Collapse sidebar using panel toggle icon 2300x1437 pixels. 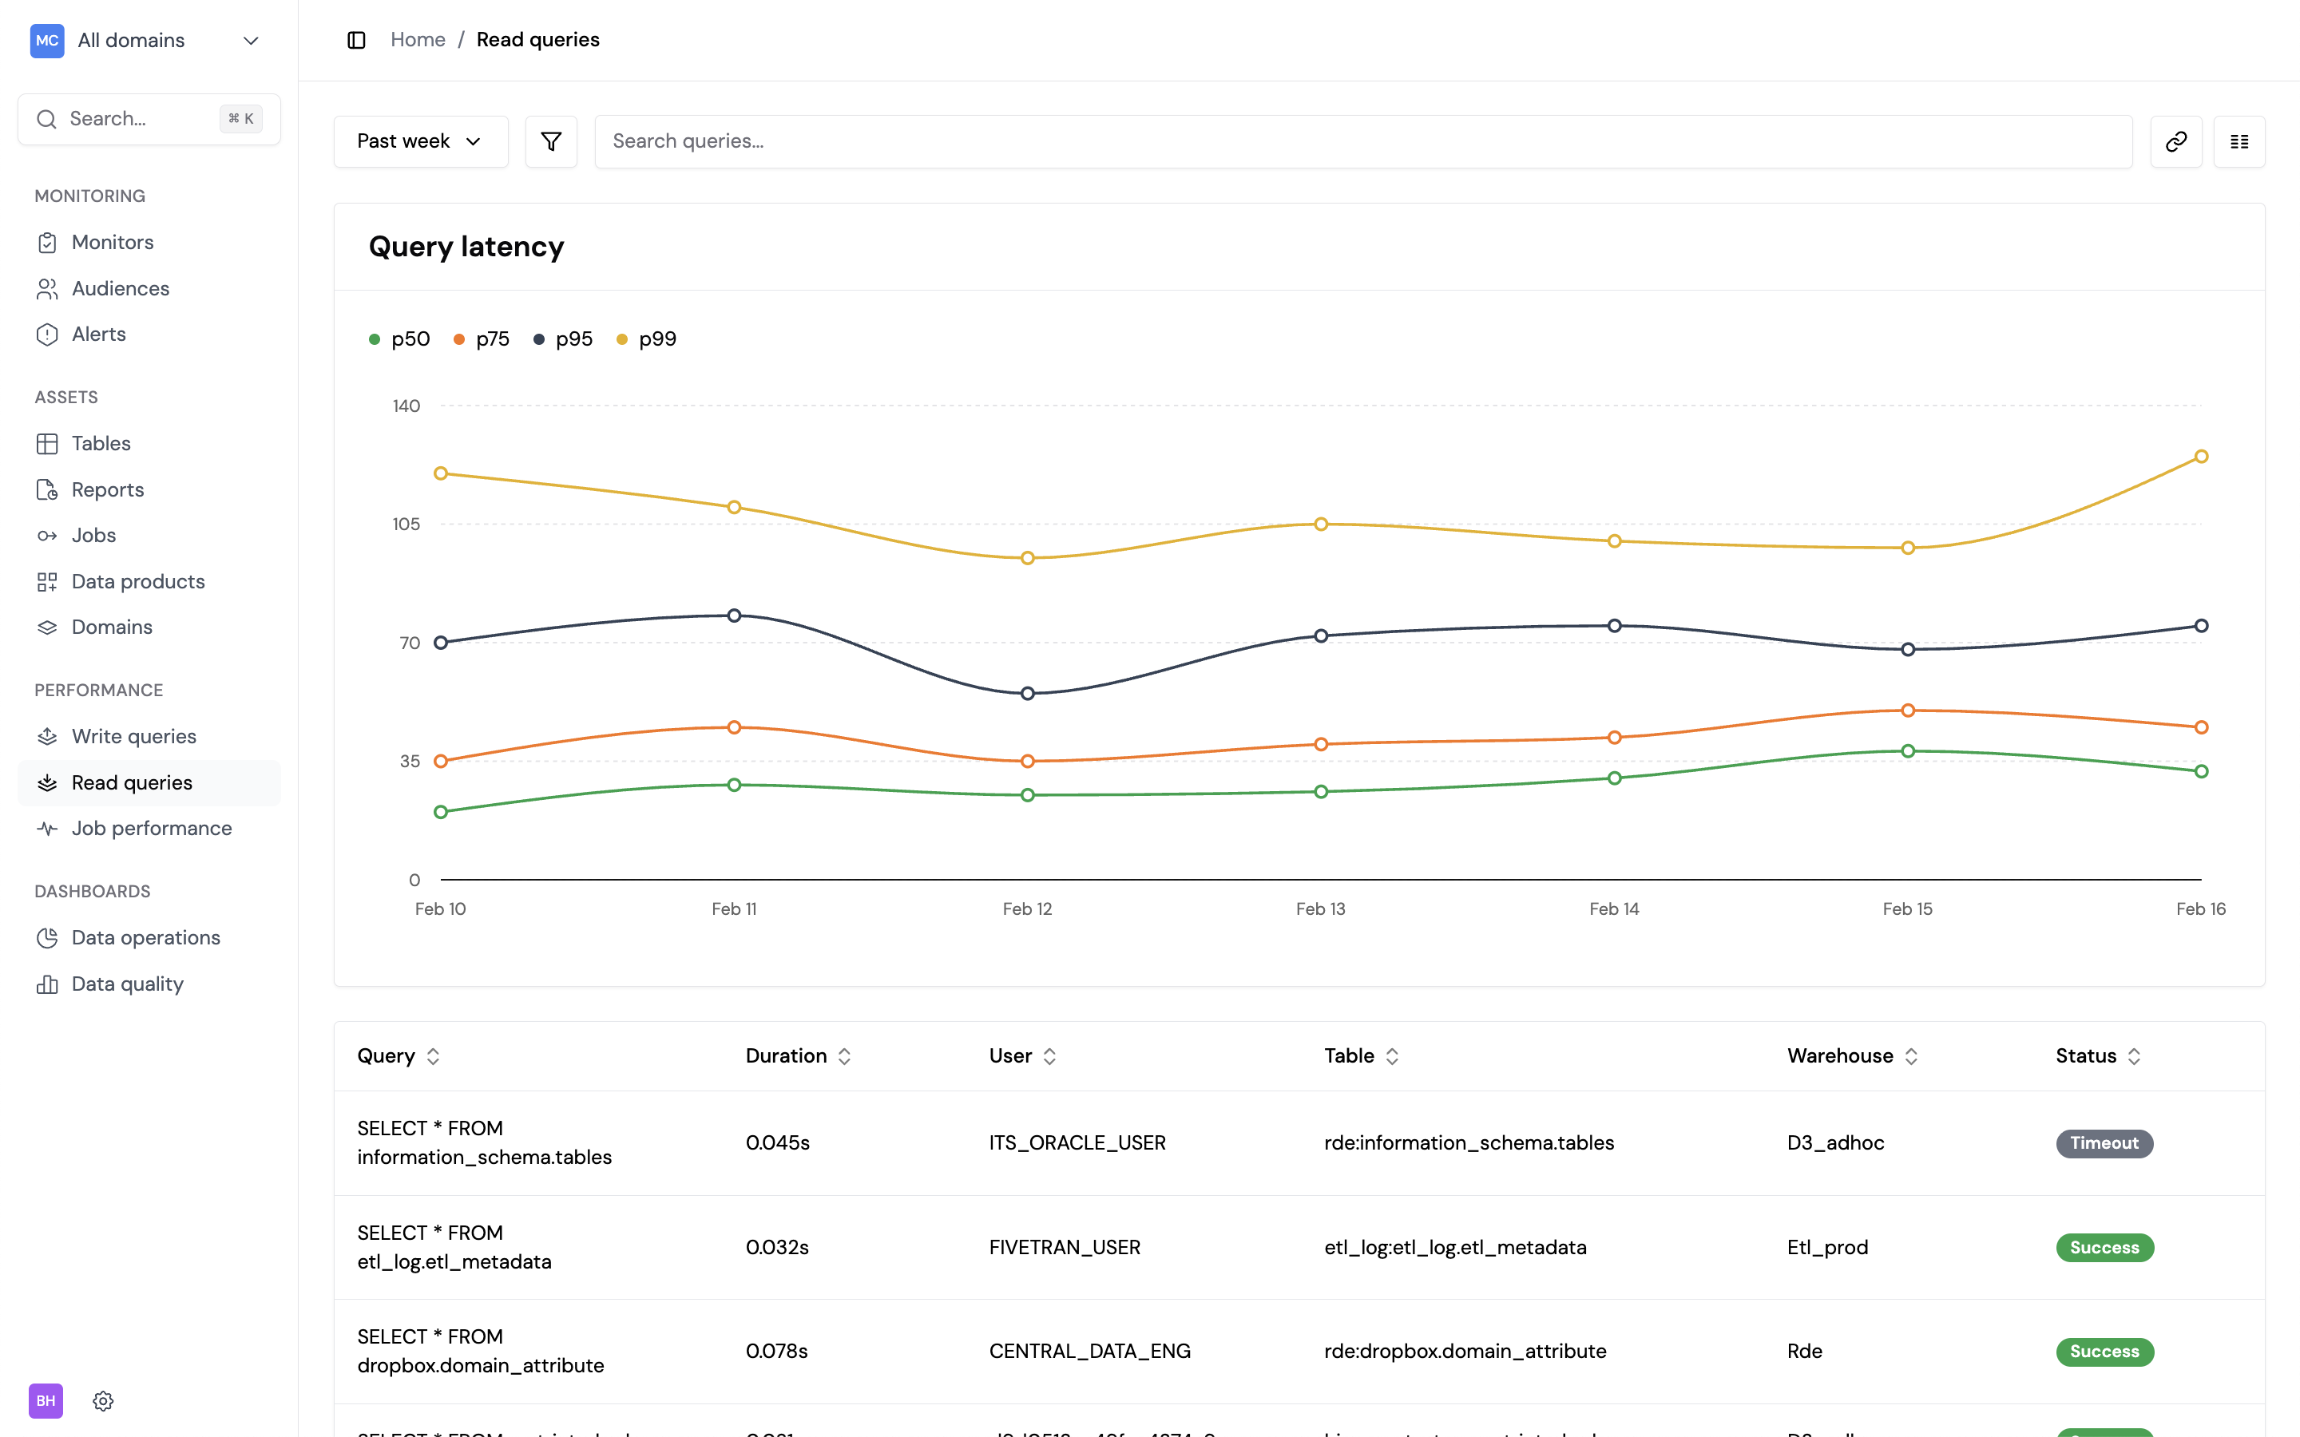point(356,40)
